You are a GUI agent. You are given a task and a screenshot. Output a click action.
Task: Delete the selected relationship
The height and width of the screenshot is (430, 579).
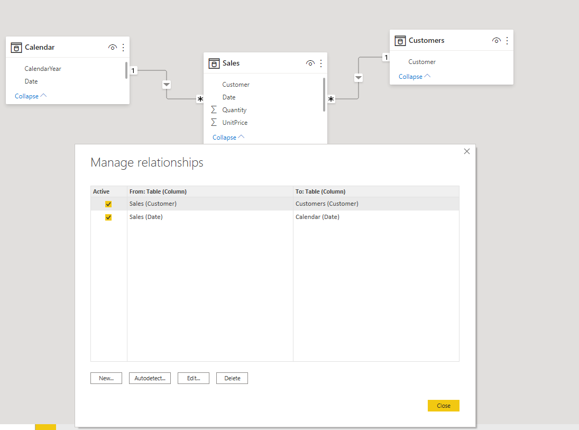(x=232, y=378)
